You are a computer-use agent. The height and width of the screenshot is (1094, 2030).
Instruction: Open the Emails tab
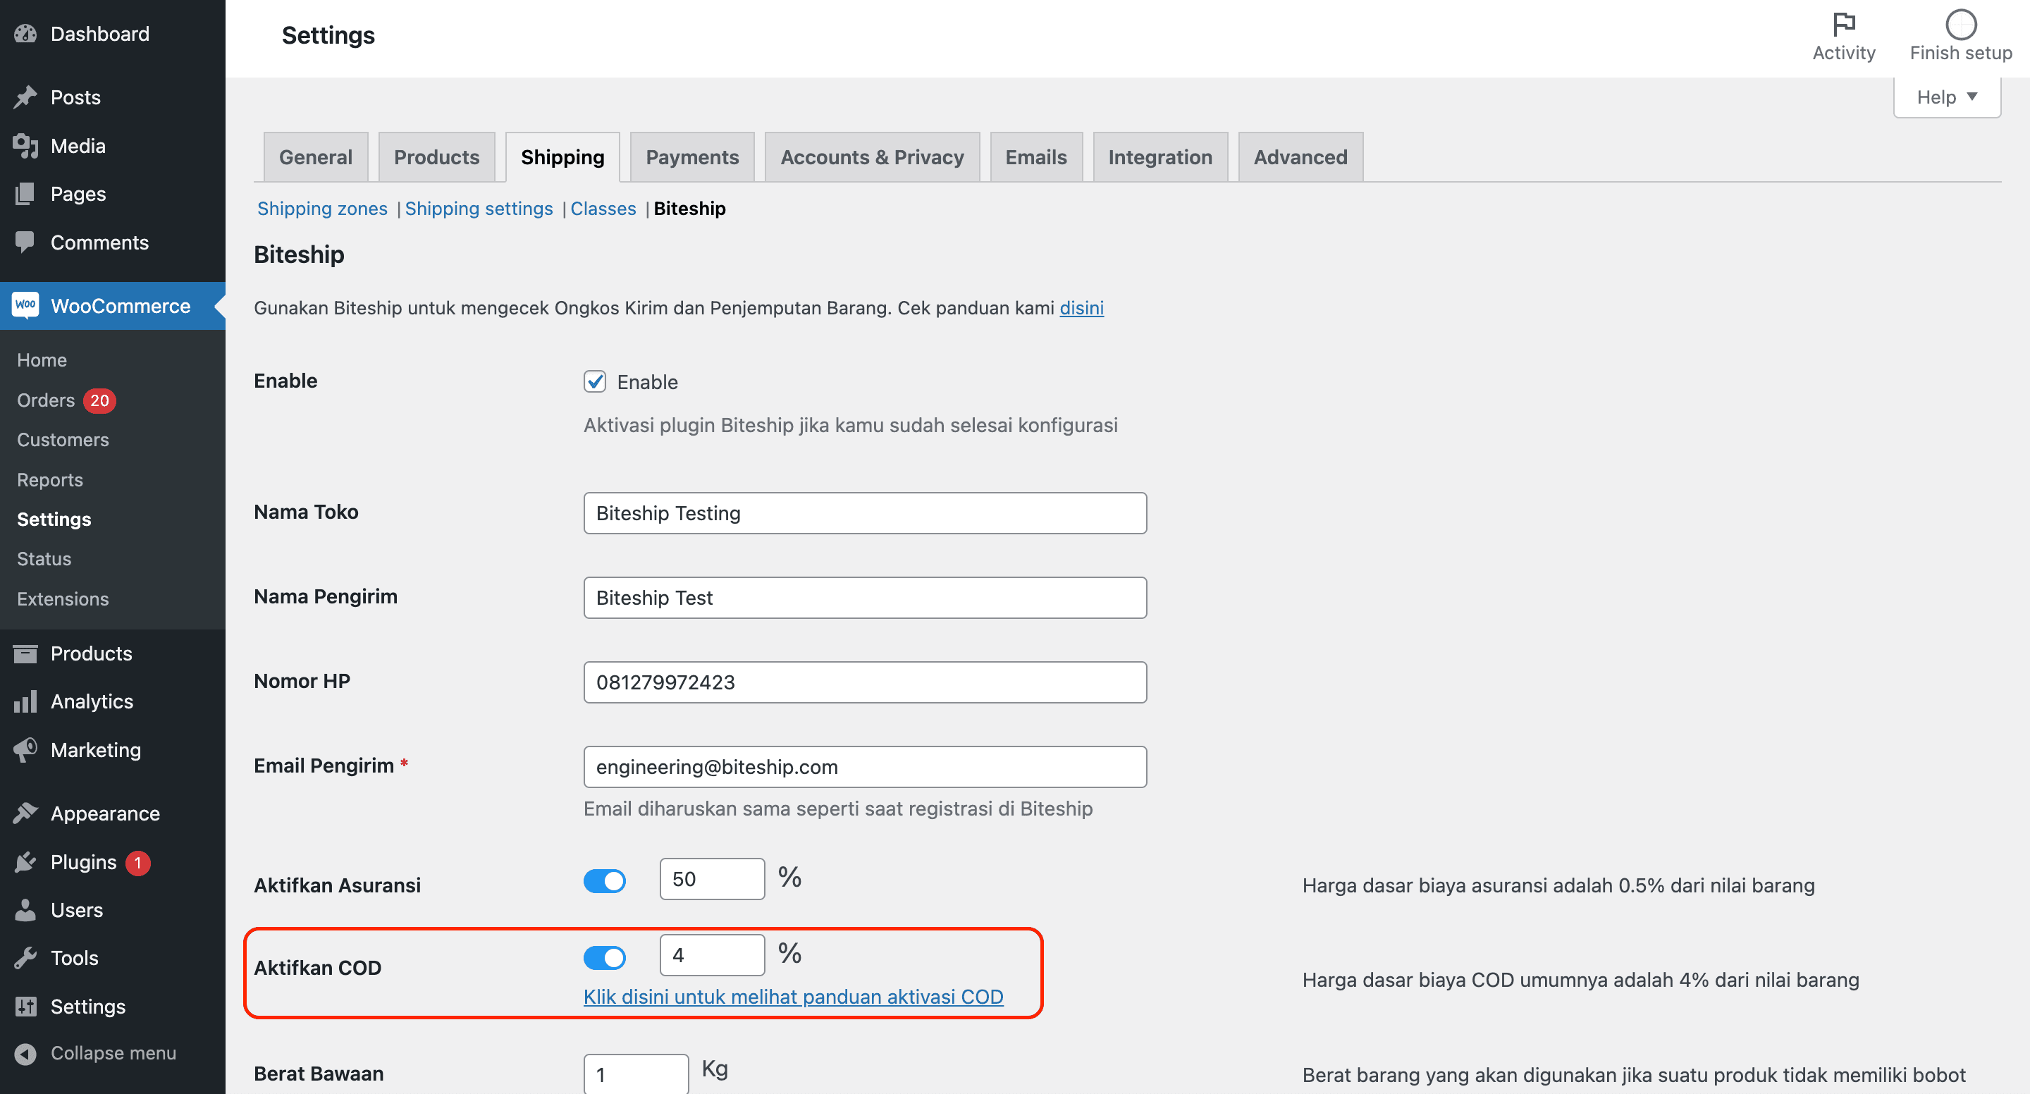coord(1035,157)
